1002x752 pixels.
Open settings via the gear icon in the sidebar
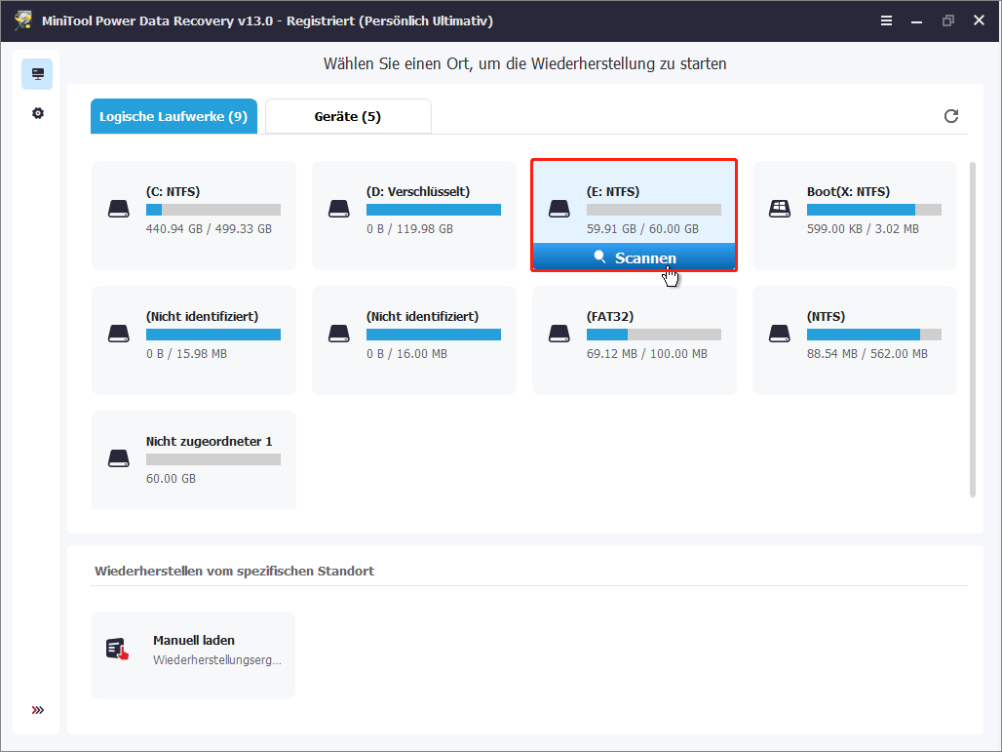pos(38,113)
